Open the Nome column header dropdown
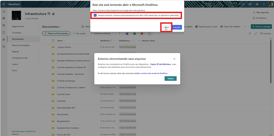This screenshot has width=274, height=136. click(x=61, y=41)
